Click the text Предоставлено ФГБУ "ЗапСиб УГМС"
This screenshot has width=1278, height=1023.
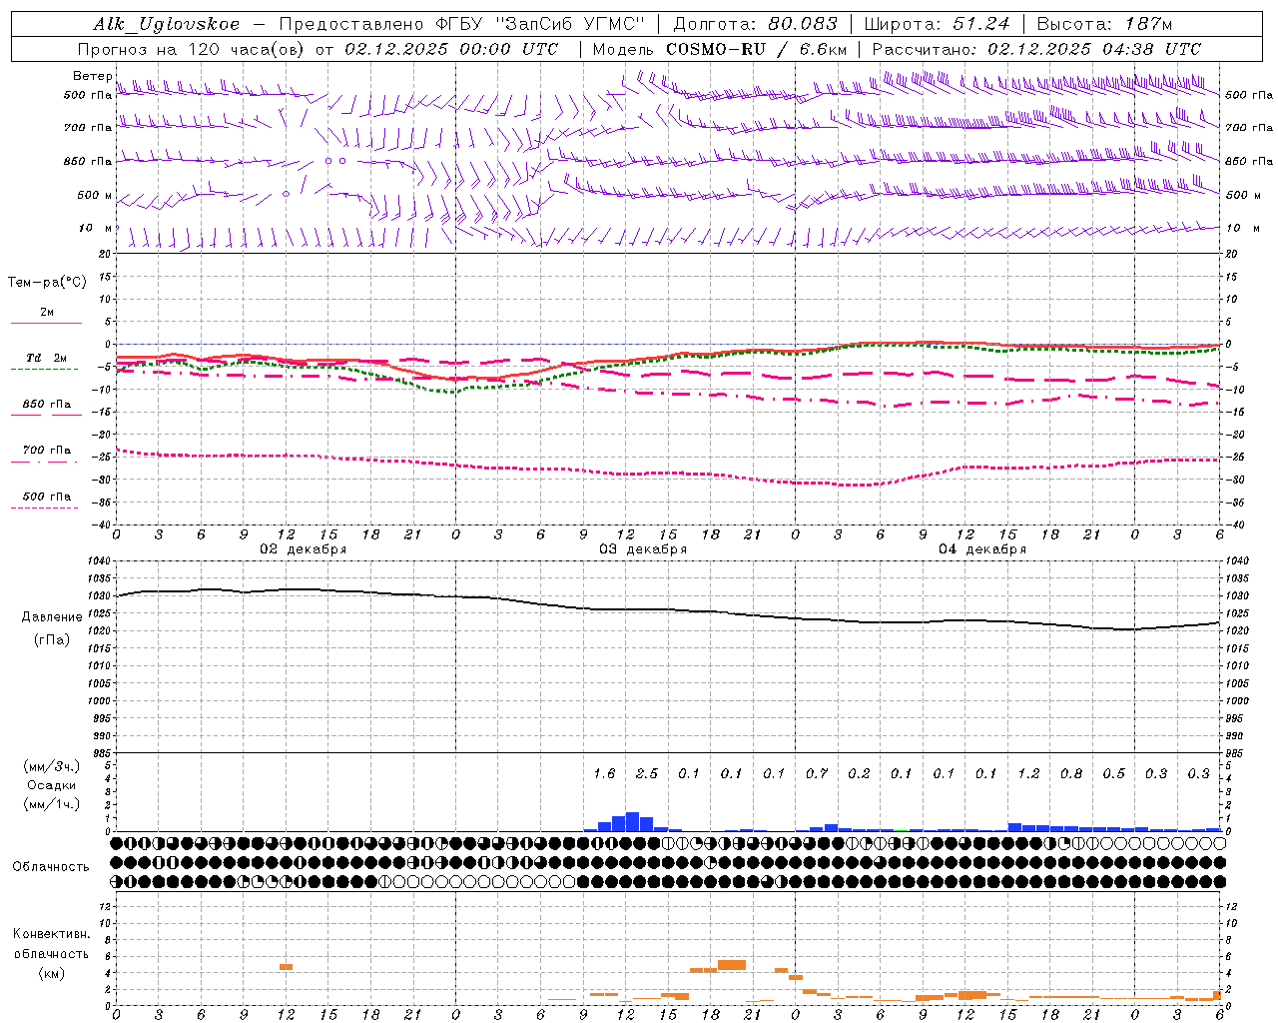tap(462, 25)
